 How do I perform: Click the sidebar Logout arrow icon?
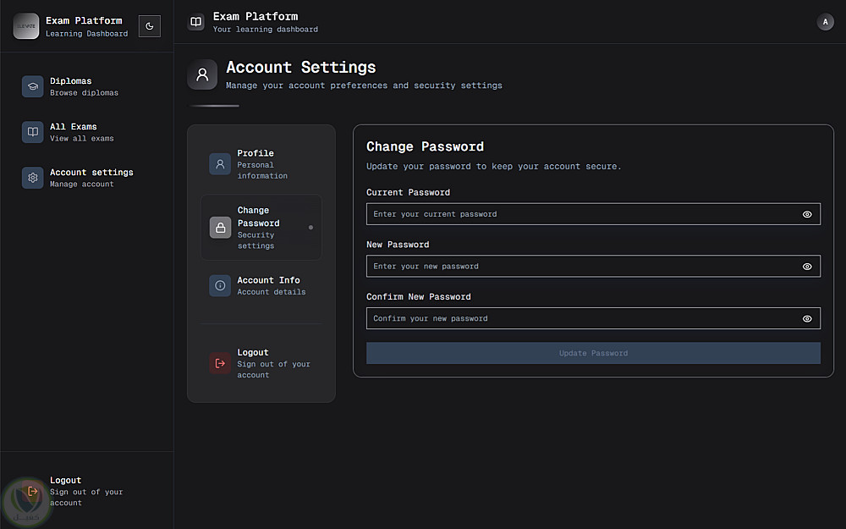pyautogui.click(x=33, y=491)
